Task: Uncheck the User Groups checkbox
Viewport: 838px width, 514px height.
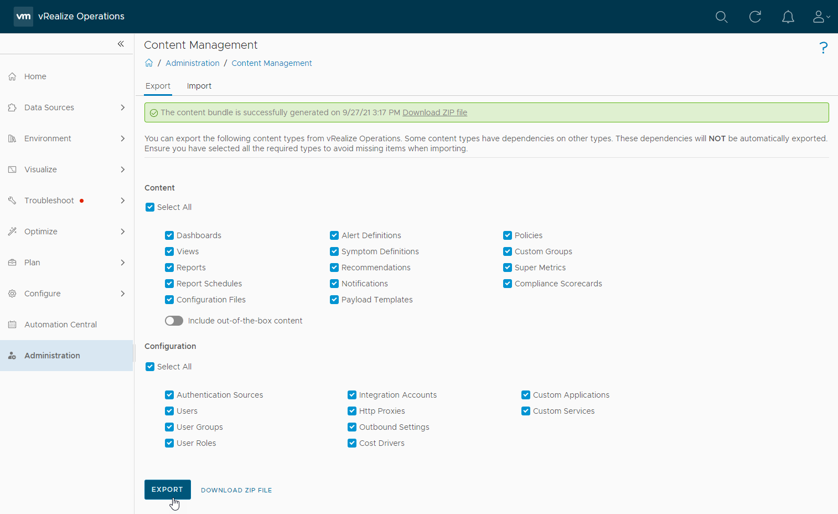Action: point(169,427)
